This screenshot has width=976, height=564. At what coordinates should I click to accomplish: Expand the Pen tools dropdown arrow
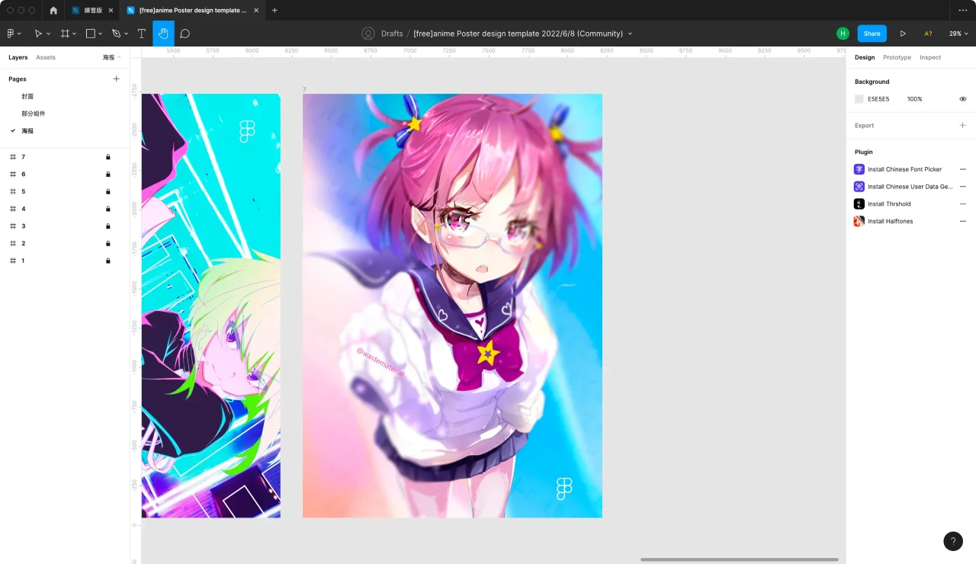127,34
